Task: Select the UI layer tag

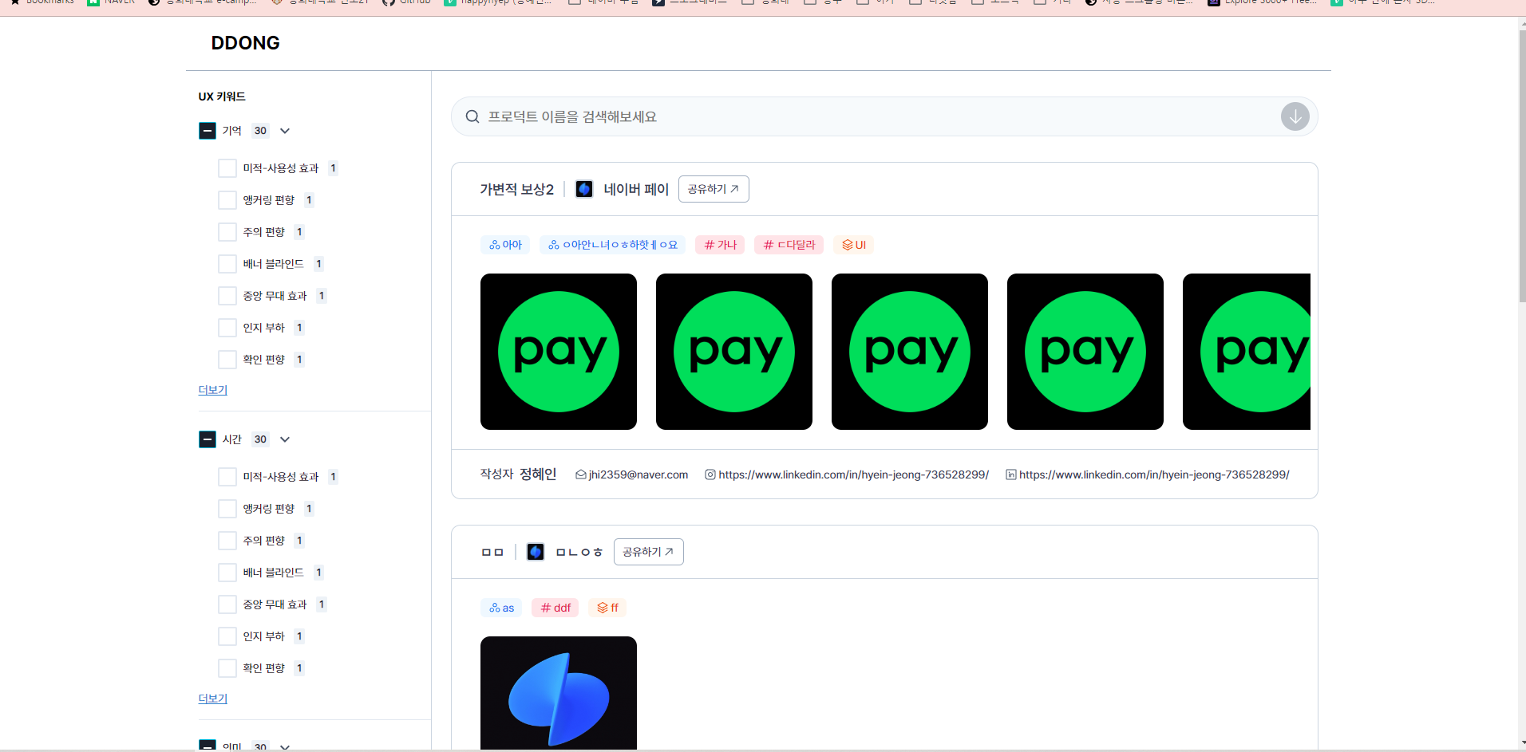Action: tap(854, 245)
